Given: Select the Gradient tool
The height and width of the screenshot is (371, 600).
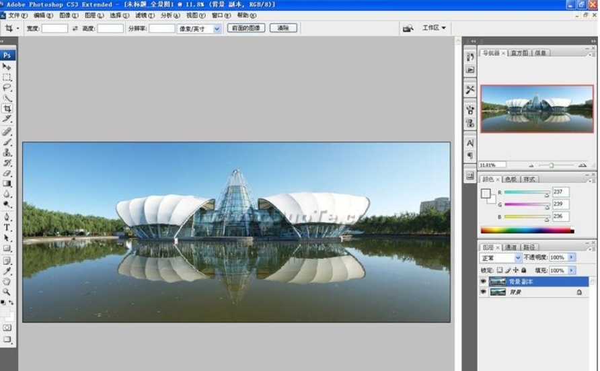Looking at the screenshot, I should coord(7,183).
